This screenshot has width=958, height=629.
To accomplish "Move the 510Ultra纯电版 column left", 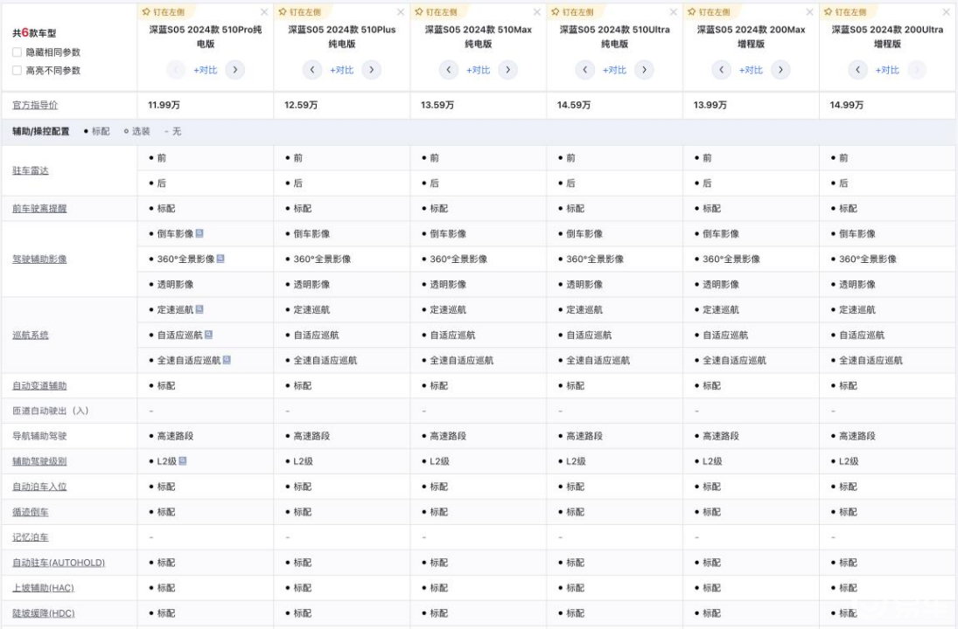I will pos(584,70).
